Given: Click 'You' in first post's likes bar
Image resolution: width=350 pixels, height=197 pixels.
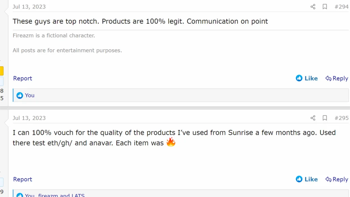Looking at the screenshot, I should [30, 95].
